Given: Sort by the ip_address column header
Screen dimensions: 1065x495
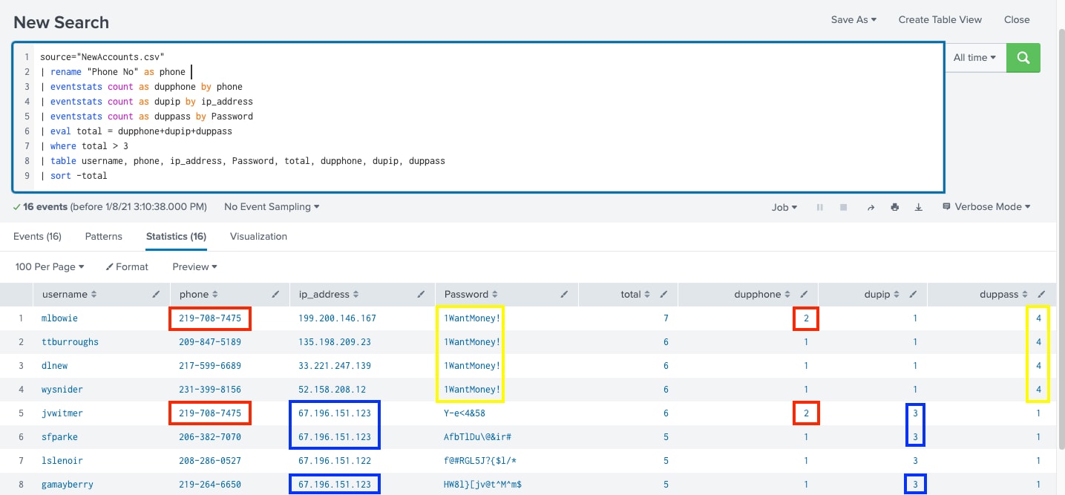Looking at the screenshot, I should coord(328,295).
